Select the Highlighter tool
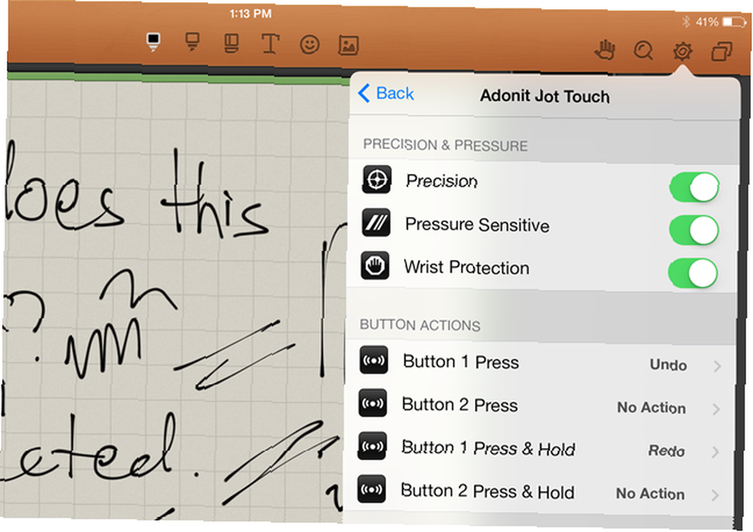Viewport: 753px width, 532px height. pyautogui.click(x=192, y=42)
